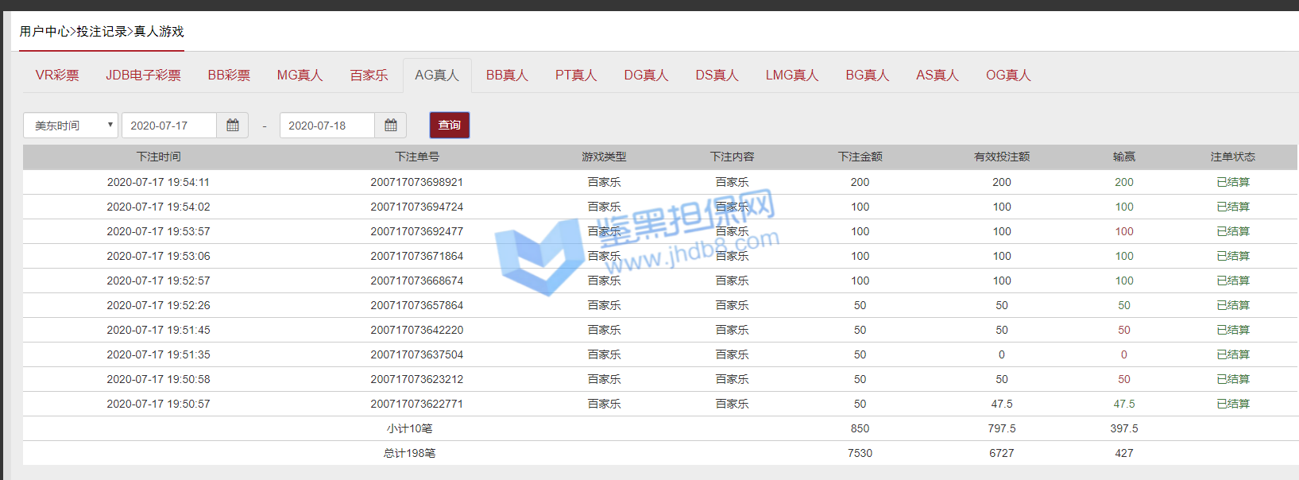Select the LMG真人 tab
This screenshot has width=1299, height=480.
coord(791,75)
